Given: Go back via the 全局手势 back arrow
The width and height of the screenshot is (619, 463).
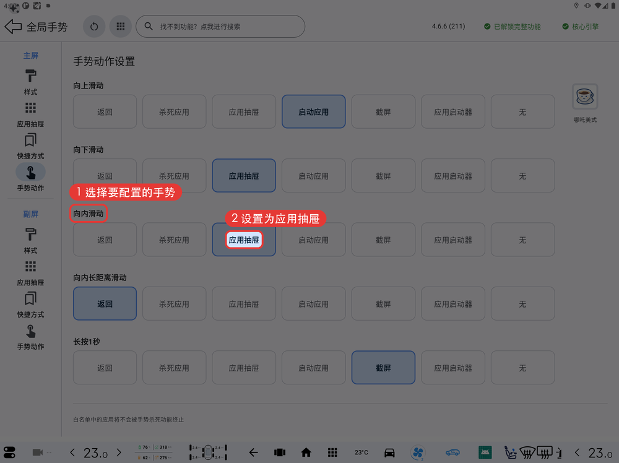Looking at the screenshot, I should (x=14, y=27).
